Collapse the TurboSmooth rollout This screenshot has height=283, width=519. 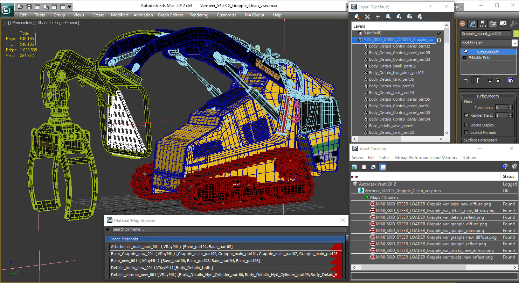pyautogui.click(x=462, y=96)
